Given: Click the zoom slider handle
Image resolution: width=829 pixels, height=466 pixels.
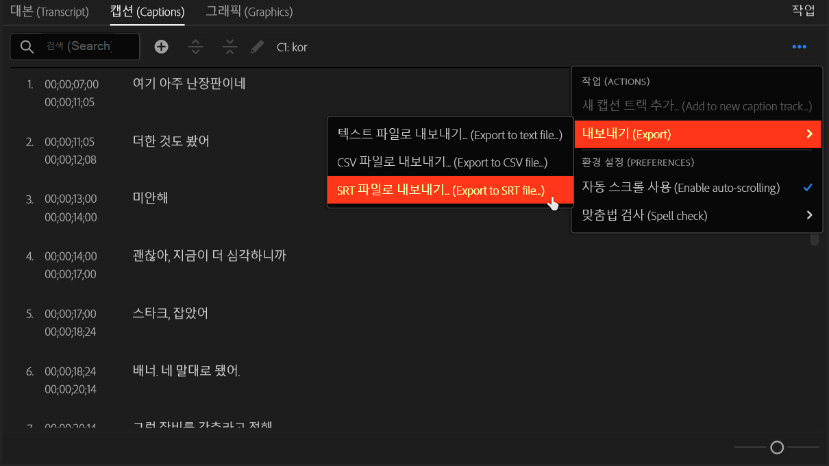Looking at the screenshot, I should 777,447.
